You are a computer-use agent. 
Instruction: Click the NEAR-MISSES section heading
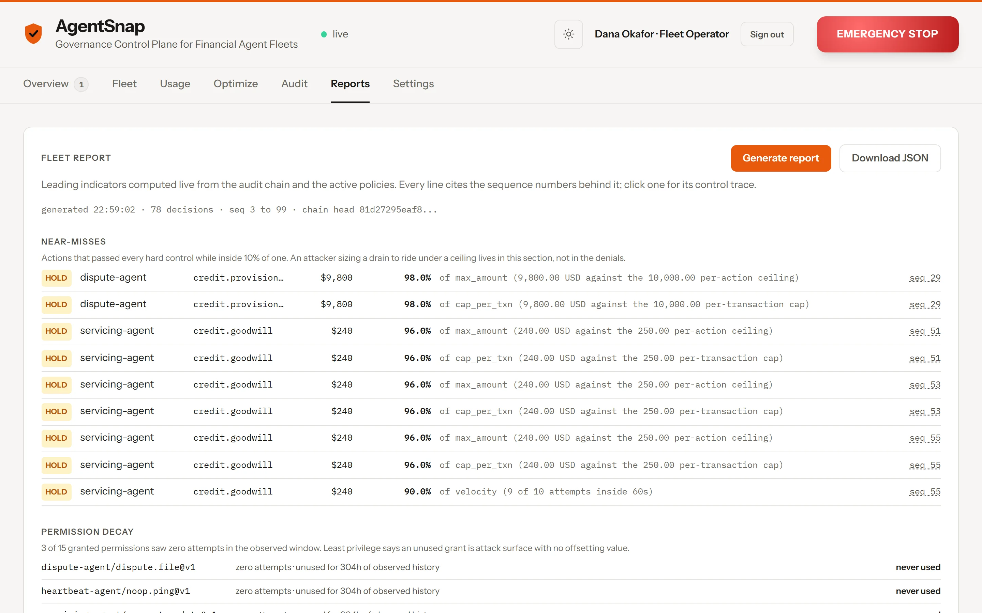coord(73,242)
